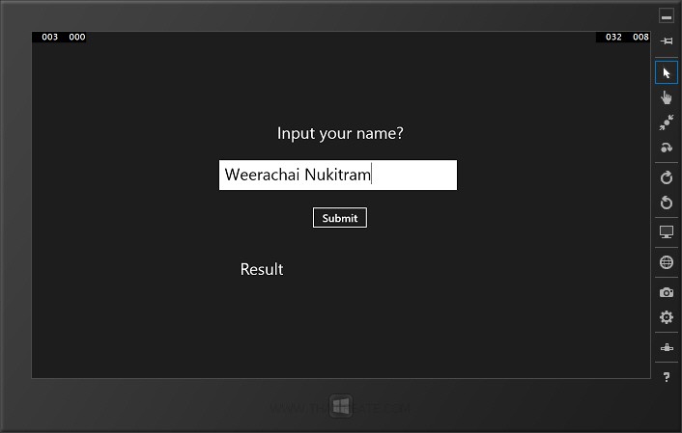Open screenshot settings gear icon

(666, 317)
